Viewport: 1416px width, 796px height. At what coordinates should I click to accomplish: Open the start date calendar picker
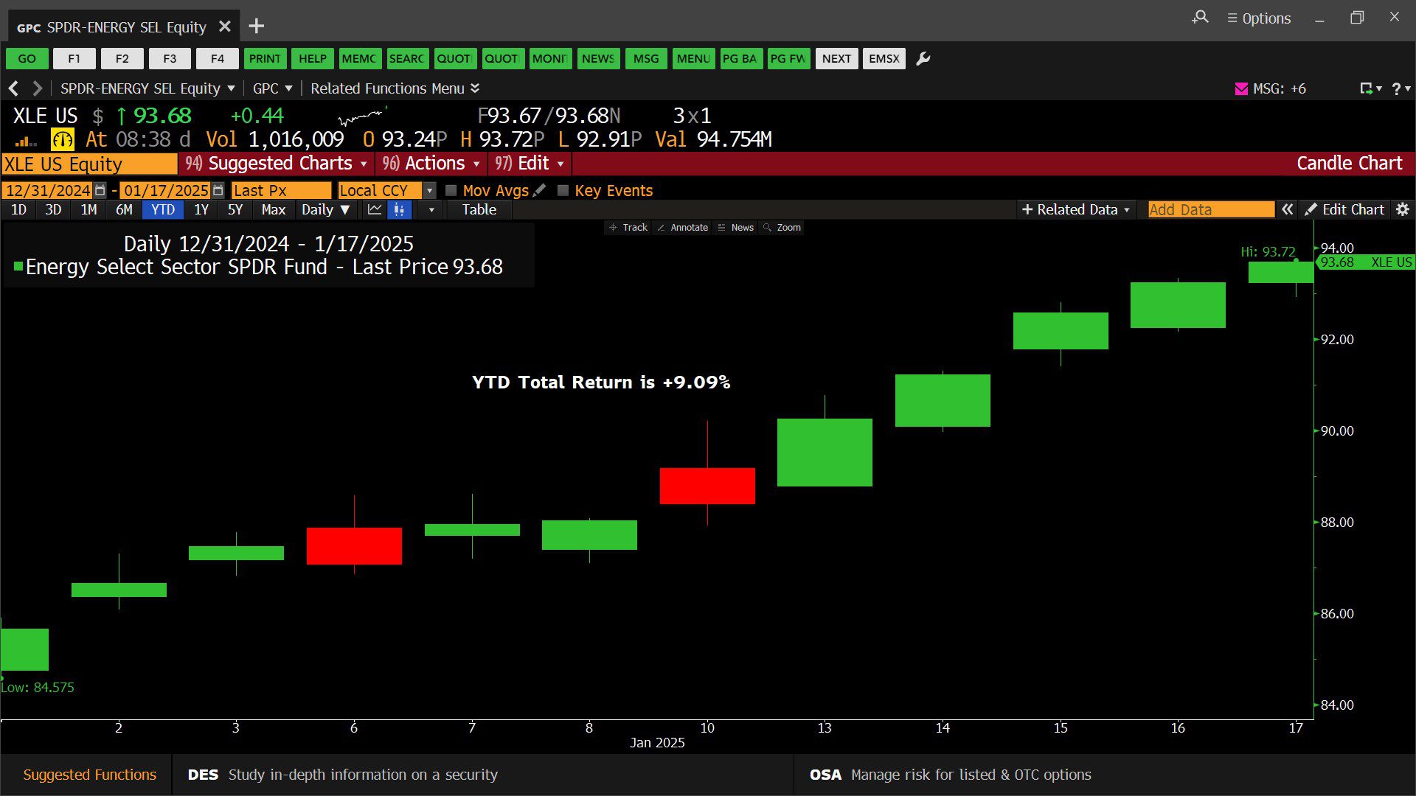[x=100, y=190]
